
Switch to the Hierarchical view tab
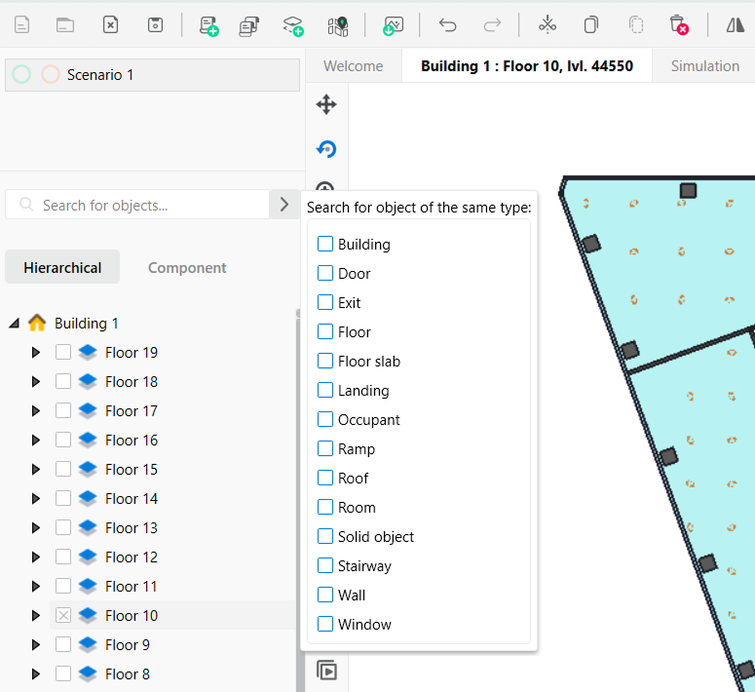62,267
